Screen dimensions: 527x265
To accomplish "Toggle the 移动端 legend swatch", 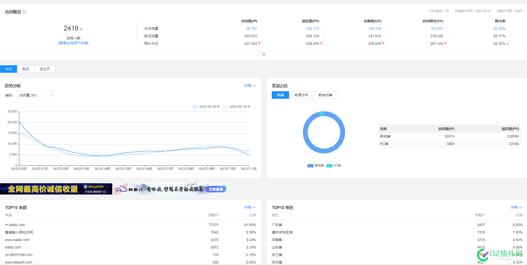I will click(x=315, y=165).
